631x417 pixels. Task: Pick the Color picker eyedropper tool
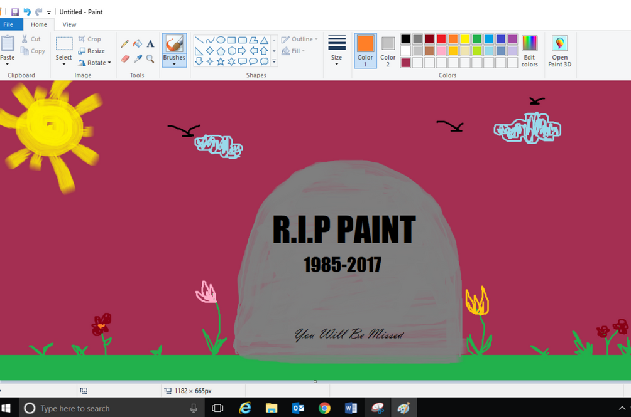pos(138,59)
